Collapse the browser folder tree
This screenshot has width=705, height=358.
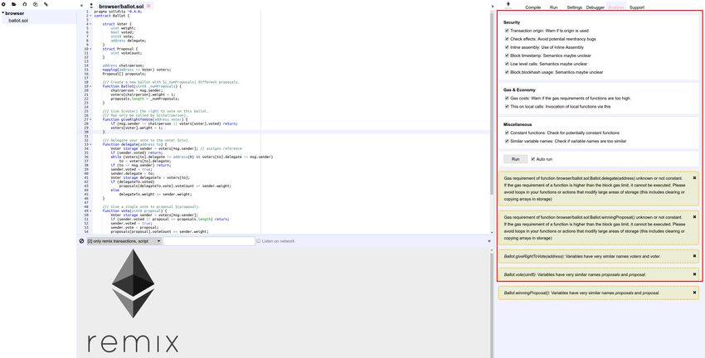click(3, 13)
